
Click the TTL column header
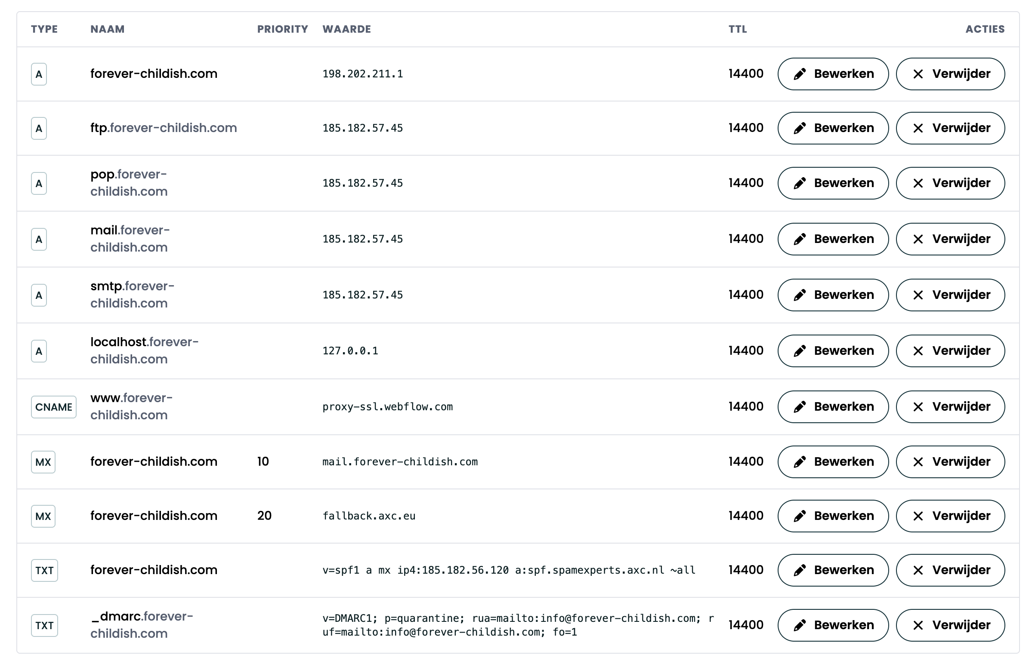click(x=737, y=29)
